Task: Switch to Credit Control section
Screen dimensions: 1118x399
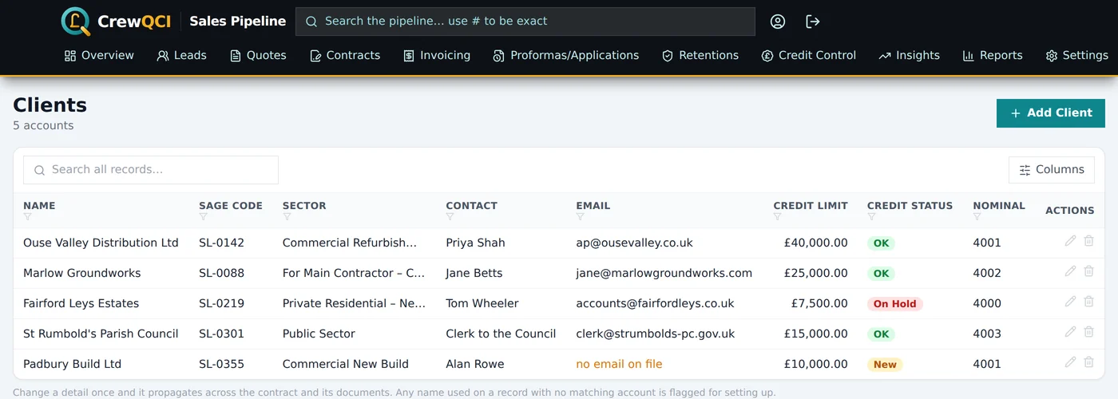Action: click(808, 56)
